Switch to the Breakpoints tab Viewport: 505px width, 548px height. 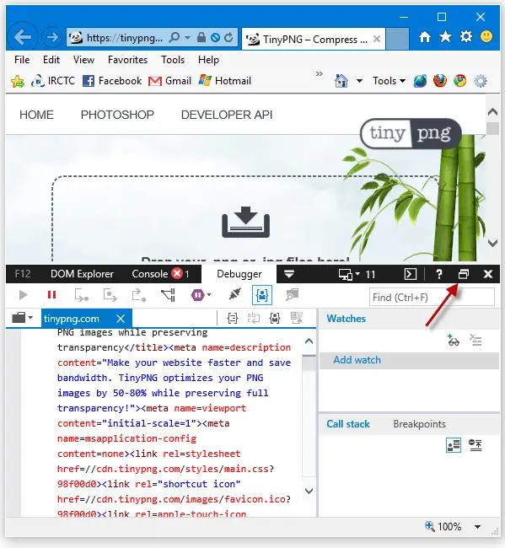pos(419,424)
